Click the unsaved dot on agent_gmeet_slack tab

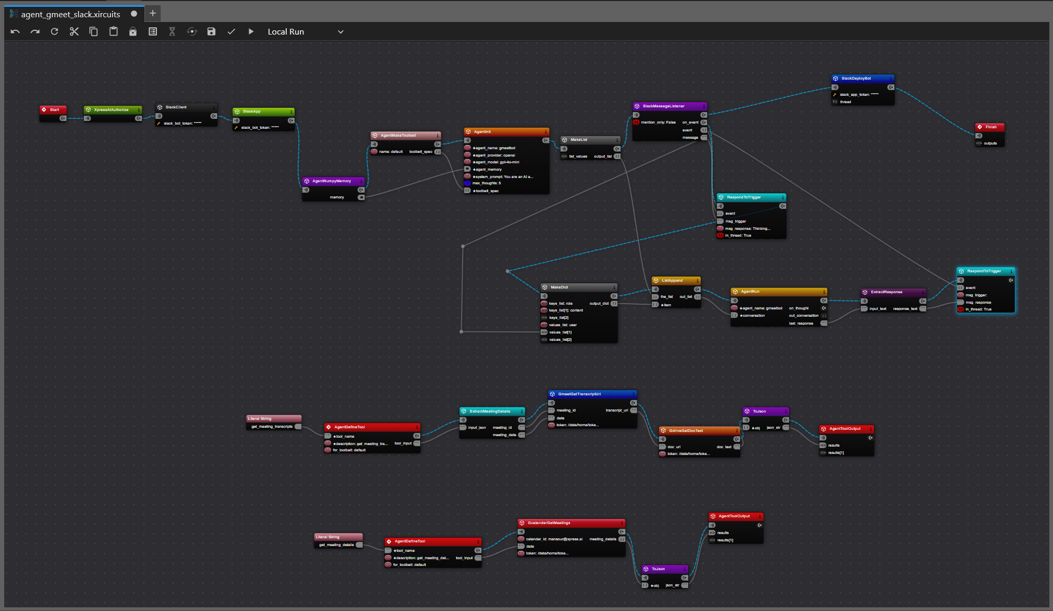134,14
